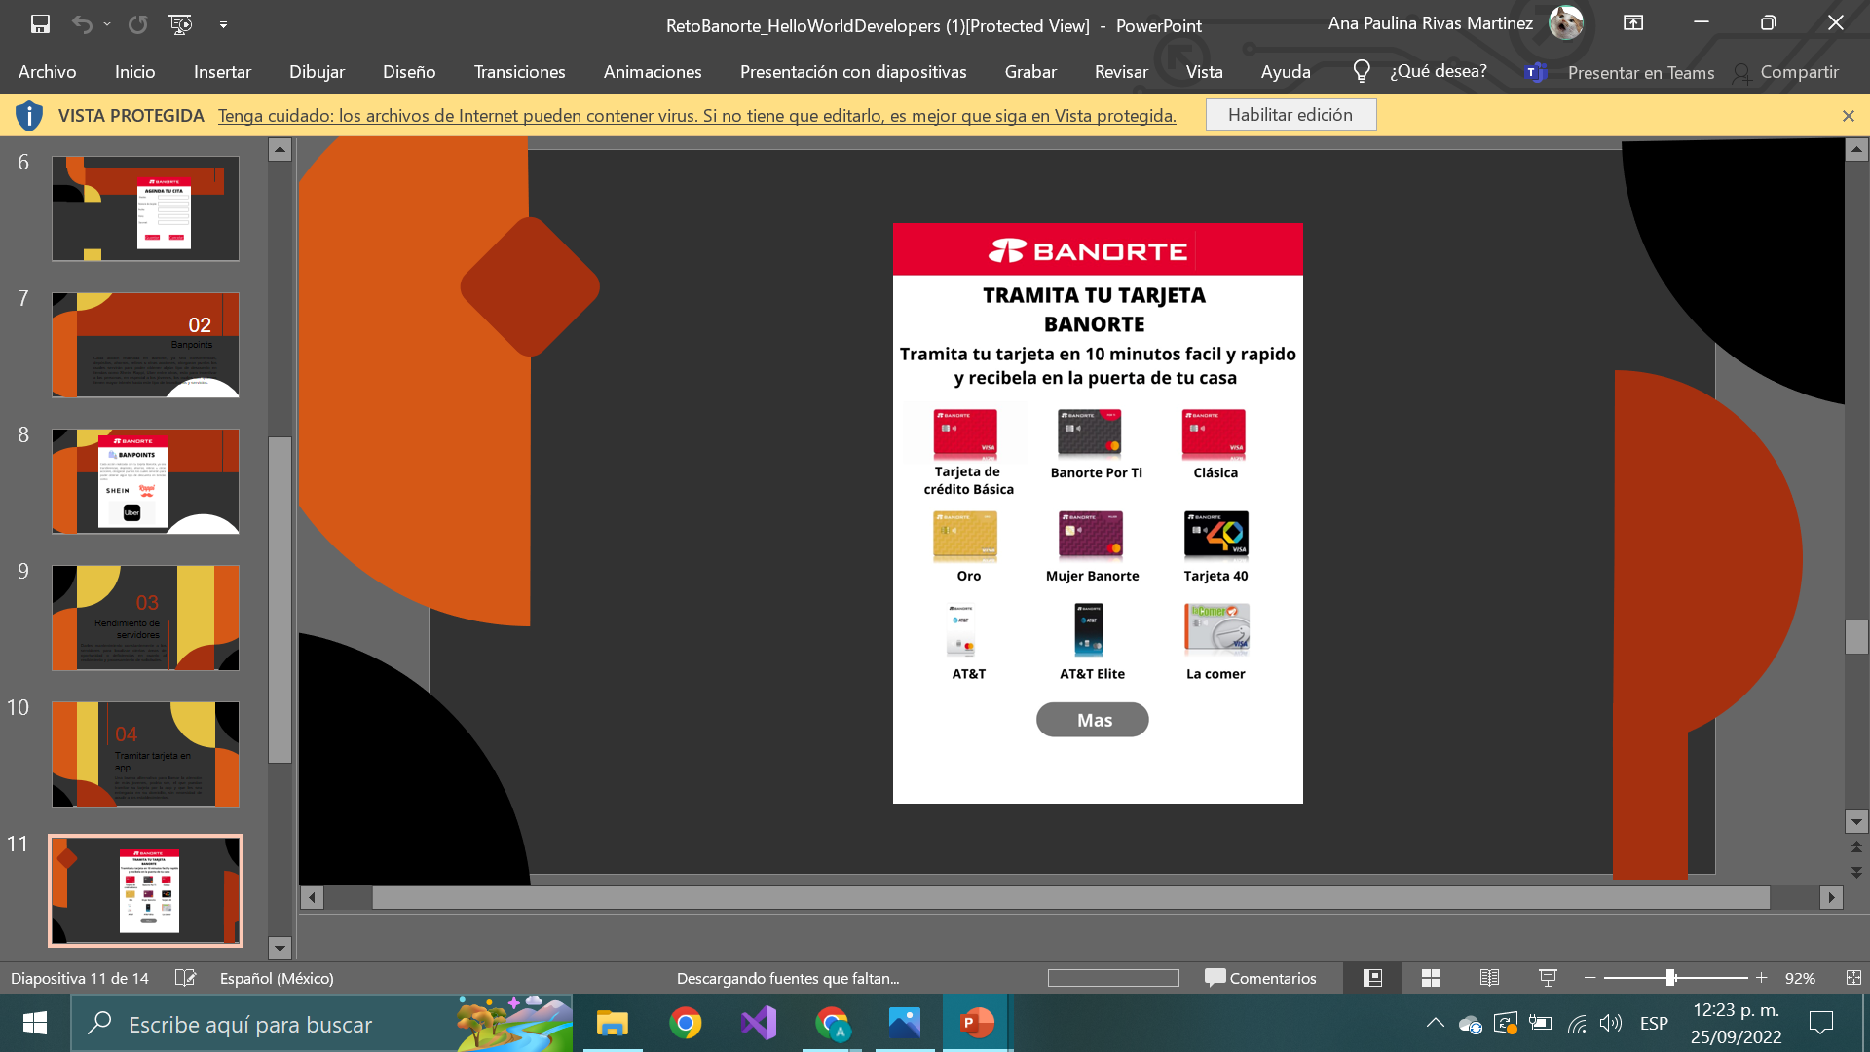Switch to Slide Sorter view icon

click(x=1431, y=978)
